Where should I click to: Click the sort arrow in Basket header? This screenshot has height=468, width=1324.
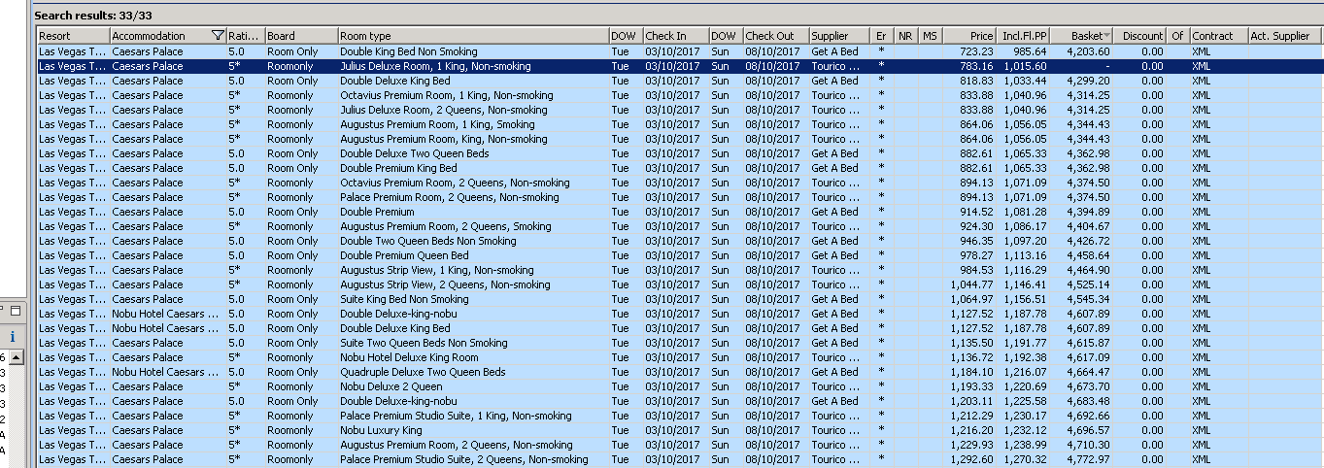tap(1107, 36)
